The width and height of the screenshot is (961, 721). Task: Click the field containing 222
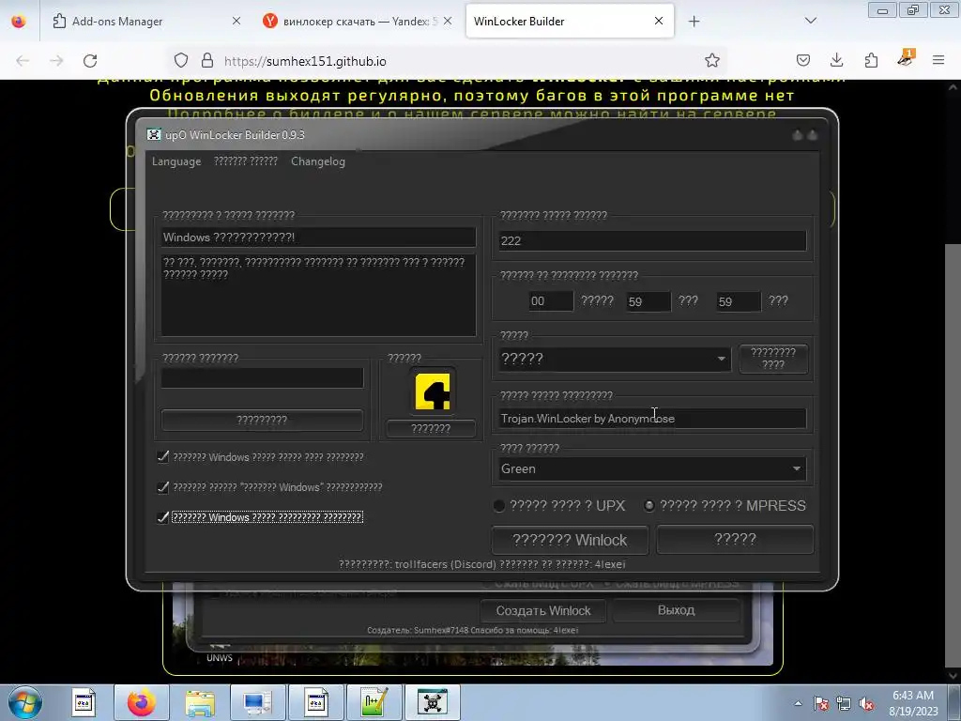(652, 241)
